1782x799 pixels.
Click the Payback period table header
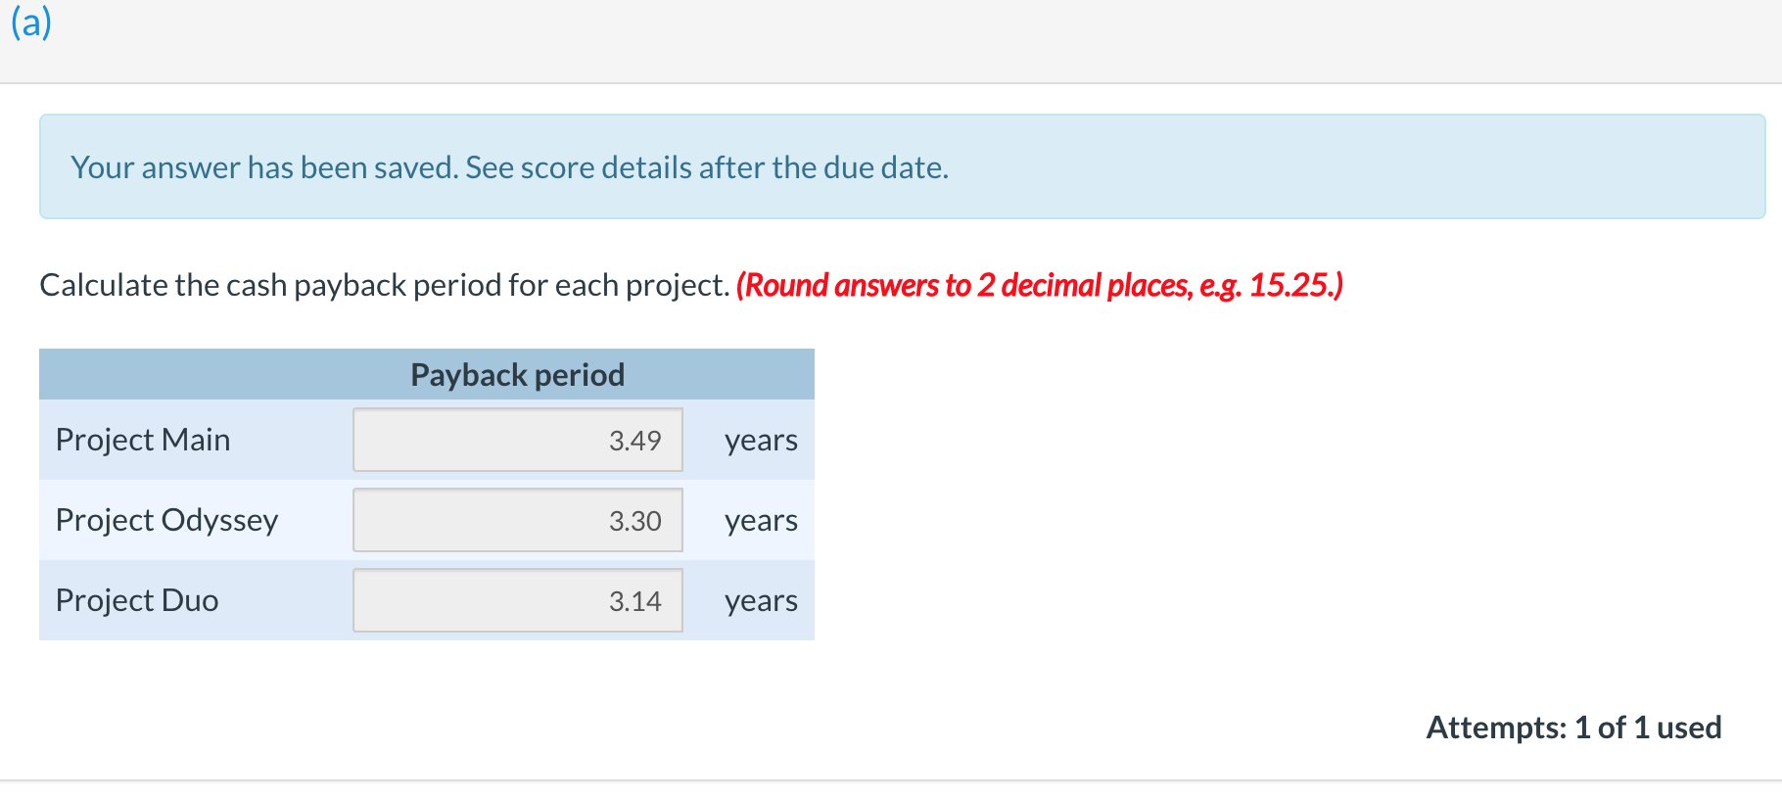(517, 374)
